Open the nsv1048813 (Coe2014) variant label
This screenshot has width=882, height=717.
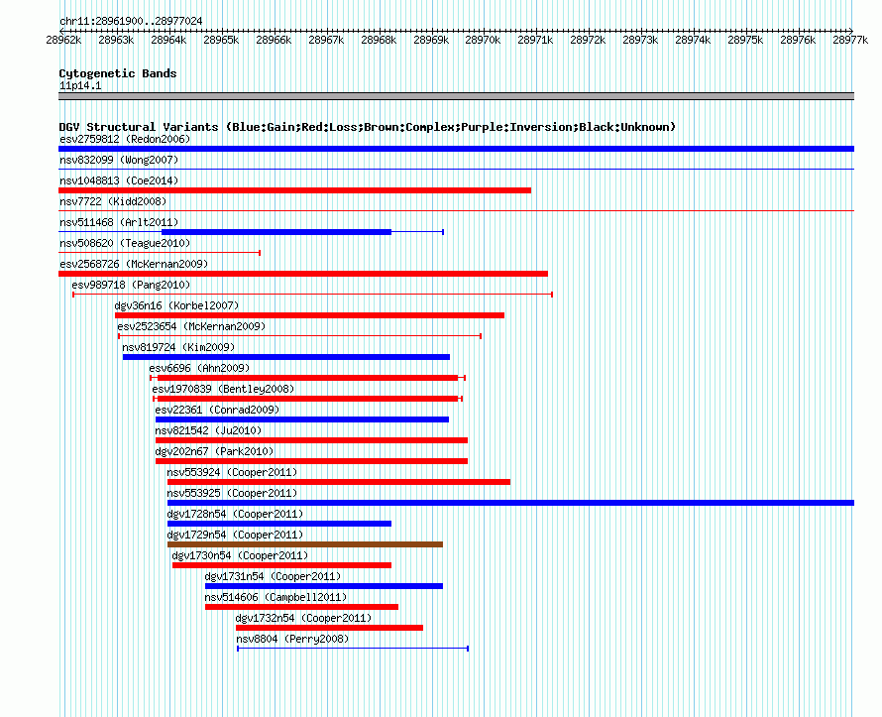pyautogui.click(x=119, y=180)
